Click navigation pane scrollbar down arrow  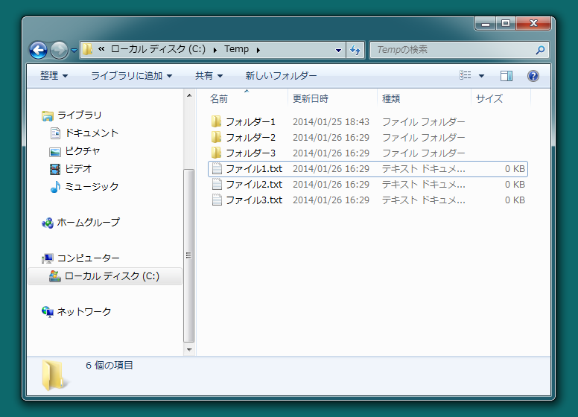click(189, 349)
